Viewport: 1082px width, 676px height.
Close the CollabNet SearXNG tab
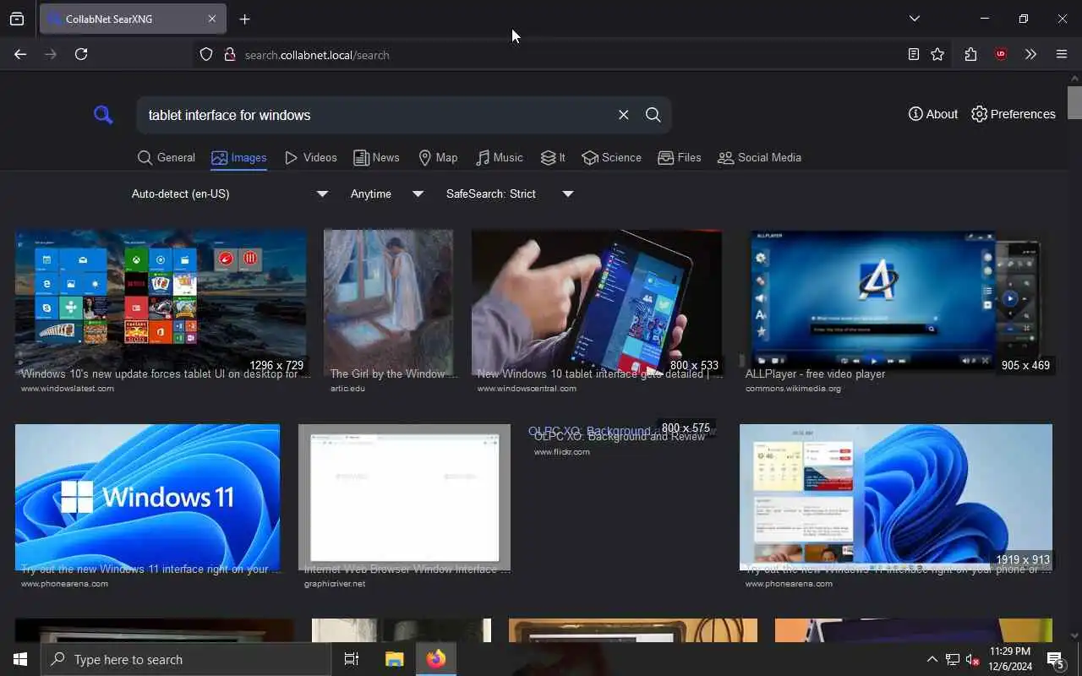212,19
